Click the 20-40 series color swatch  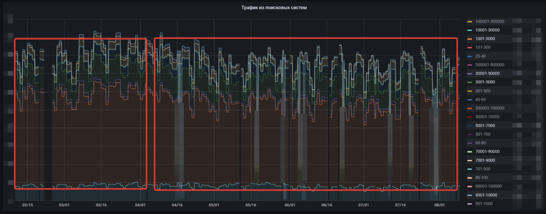tap(469, 57)
